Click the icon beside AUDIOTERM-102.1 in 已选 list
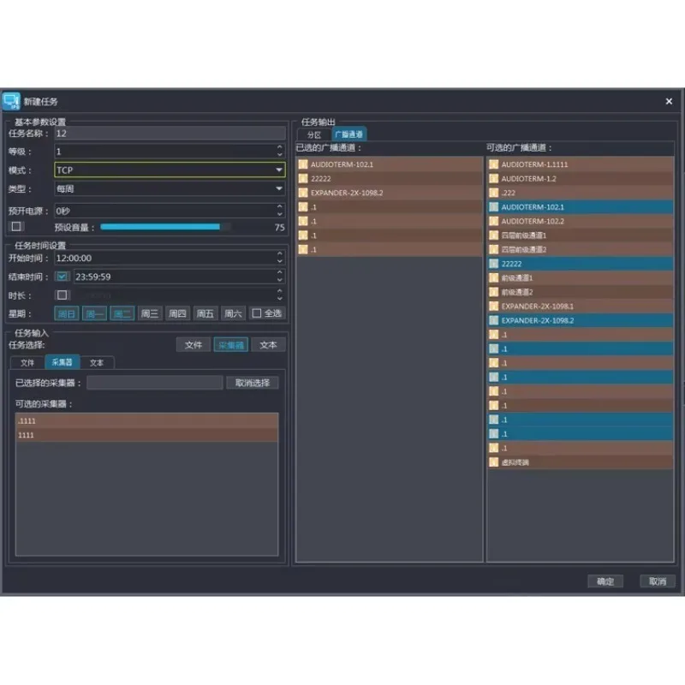685x685 pixels. (x=303, y=164)
